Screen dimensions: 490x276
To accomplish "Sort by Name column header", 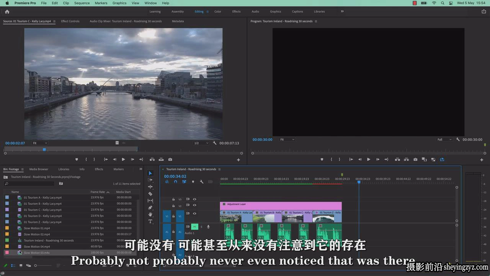I will pos(15,192).
